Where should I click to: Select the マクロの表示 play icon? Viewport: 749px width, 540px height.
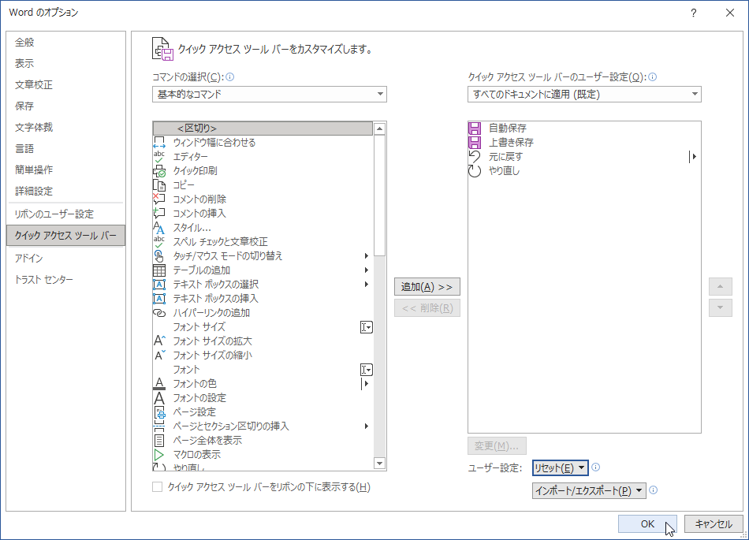coord(159,455)
